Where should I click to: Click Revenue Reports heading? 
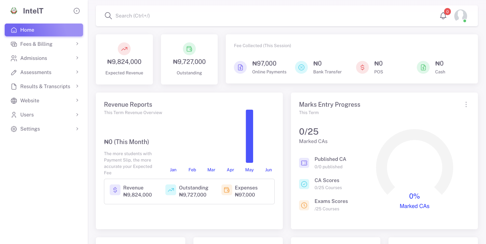click(x=128, y=105)
